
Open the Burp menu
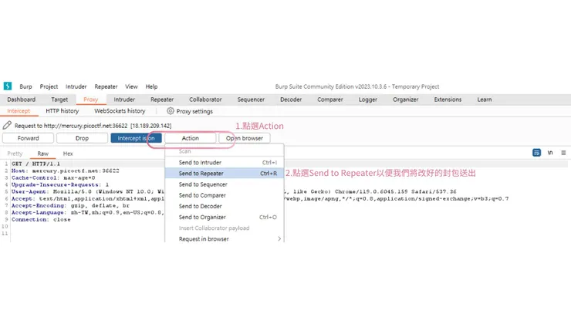(x=25, y=86)
